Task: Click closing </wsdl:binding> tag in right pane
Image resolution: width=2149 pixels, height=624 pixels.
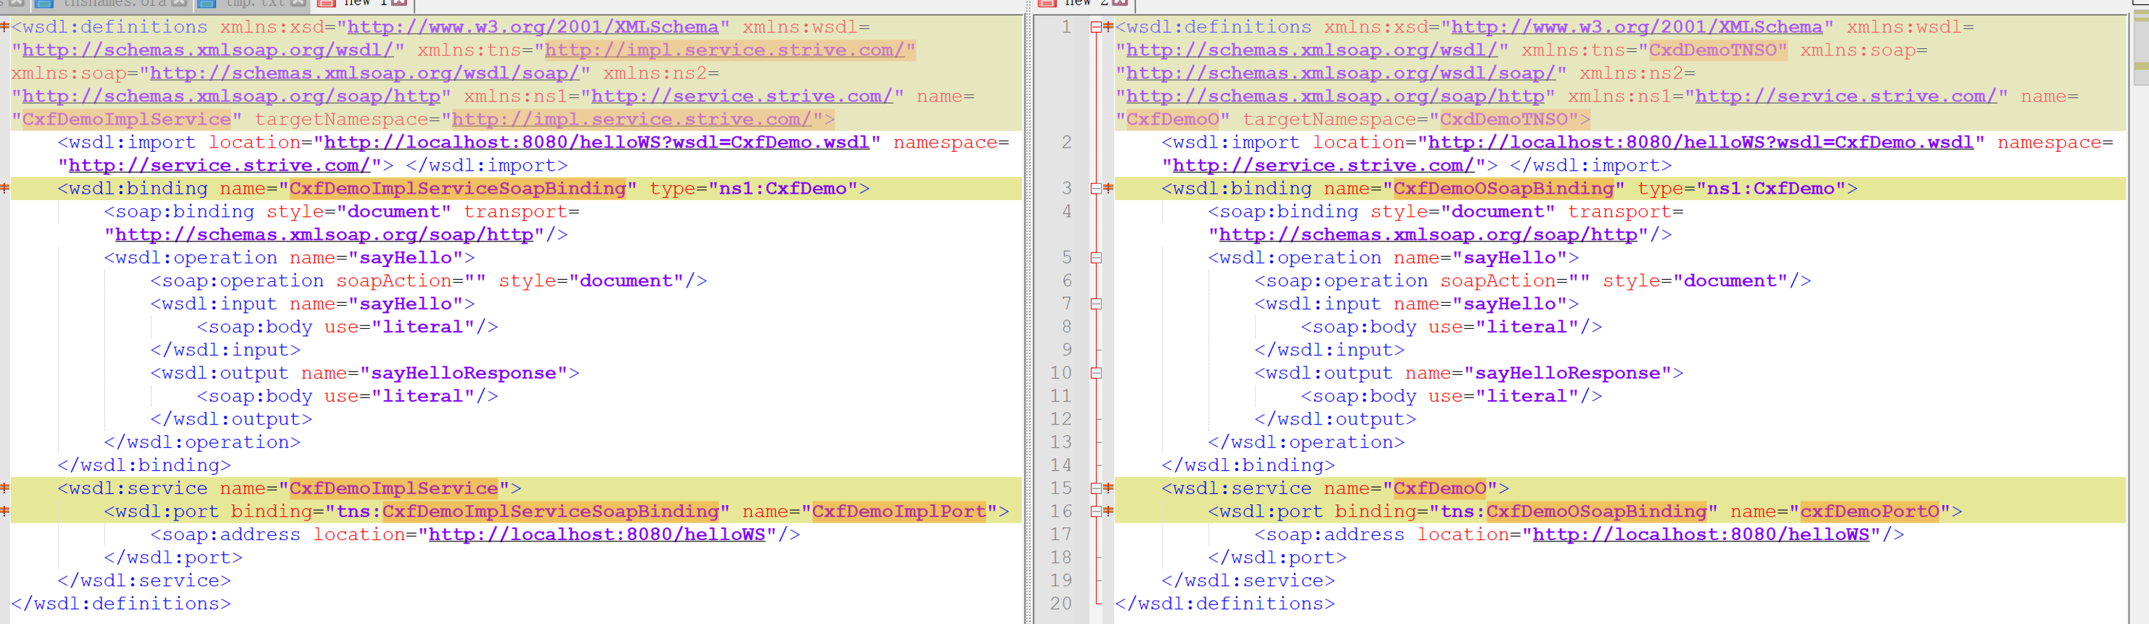Action: coord(1248,465)
